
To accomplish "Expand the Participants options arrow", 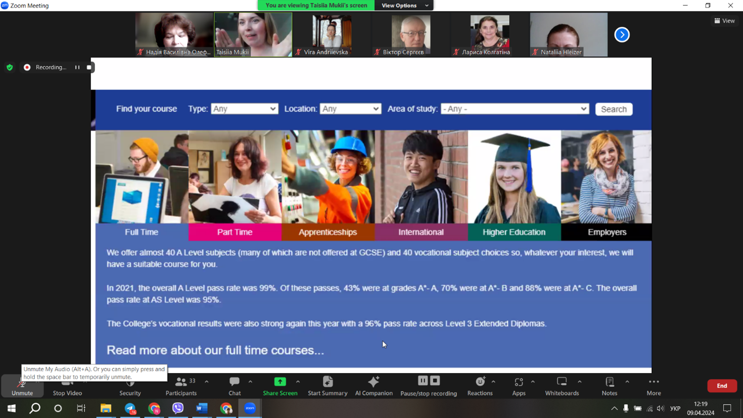I will (207, 382).
